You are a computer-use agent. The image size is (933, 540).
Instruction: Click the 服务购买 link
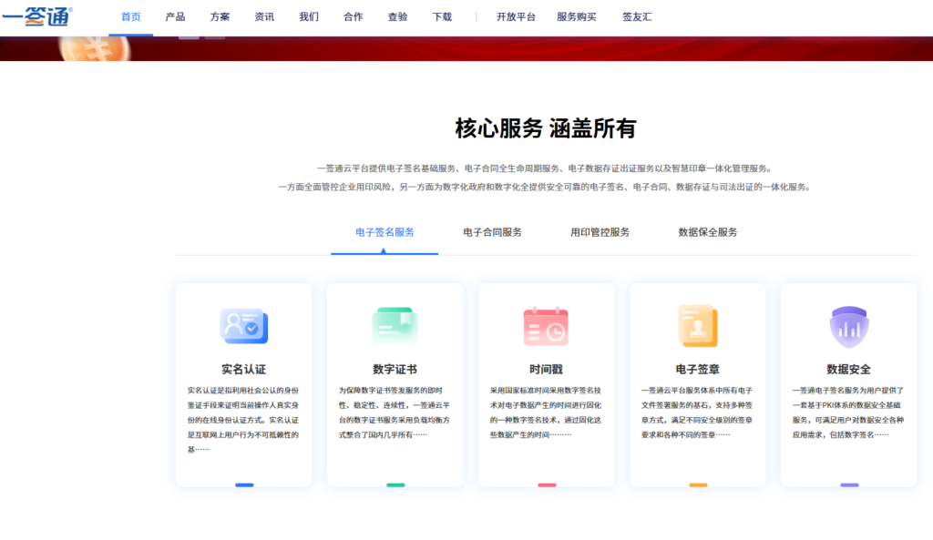point(577,17)
